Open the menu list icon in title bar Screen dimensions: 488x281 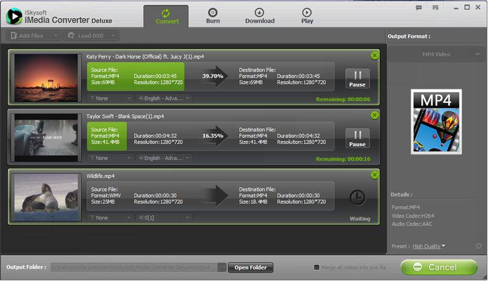point(435,7)
